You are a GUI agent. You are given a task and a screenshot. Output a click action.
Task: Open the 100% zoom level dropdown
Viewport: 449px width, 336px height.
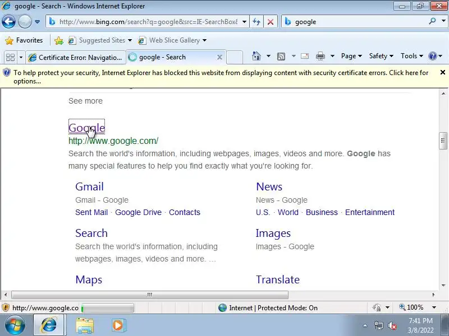(434, 307)
